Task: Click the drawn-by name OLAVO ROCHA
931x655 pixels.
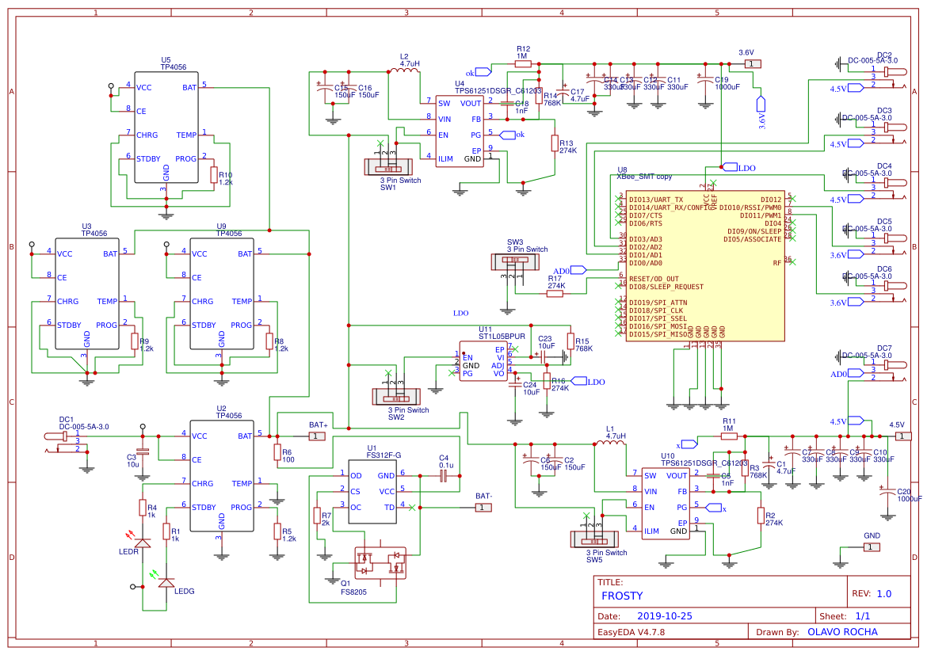Action: 842,632
